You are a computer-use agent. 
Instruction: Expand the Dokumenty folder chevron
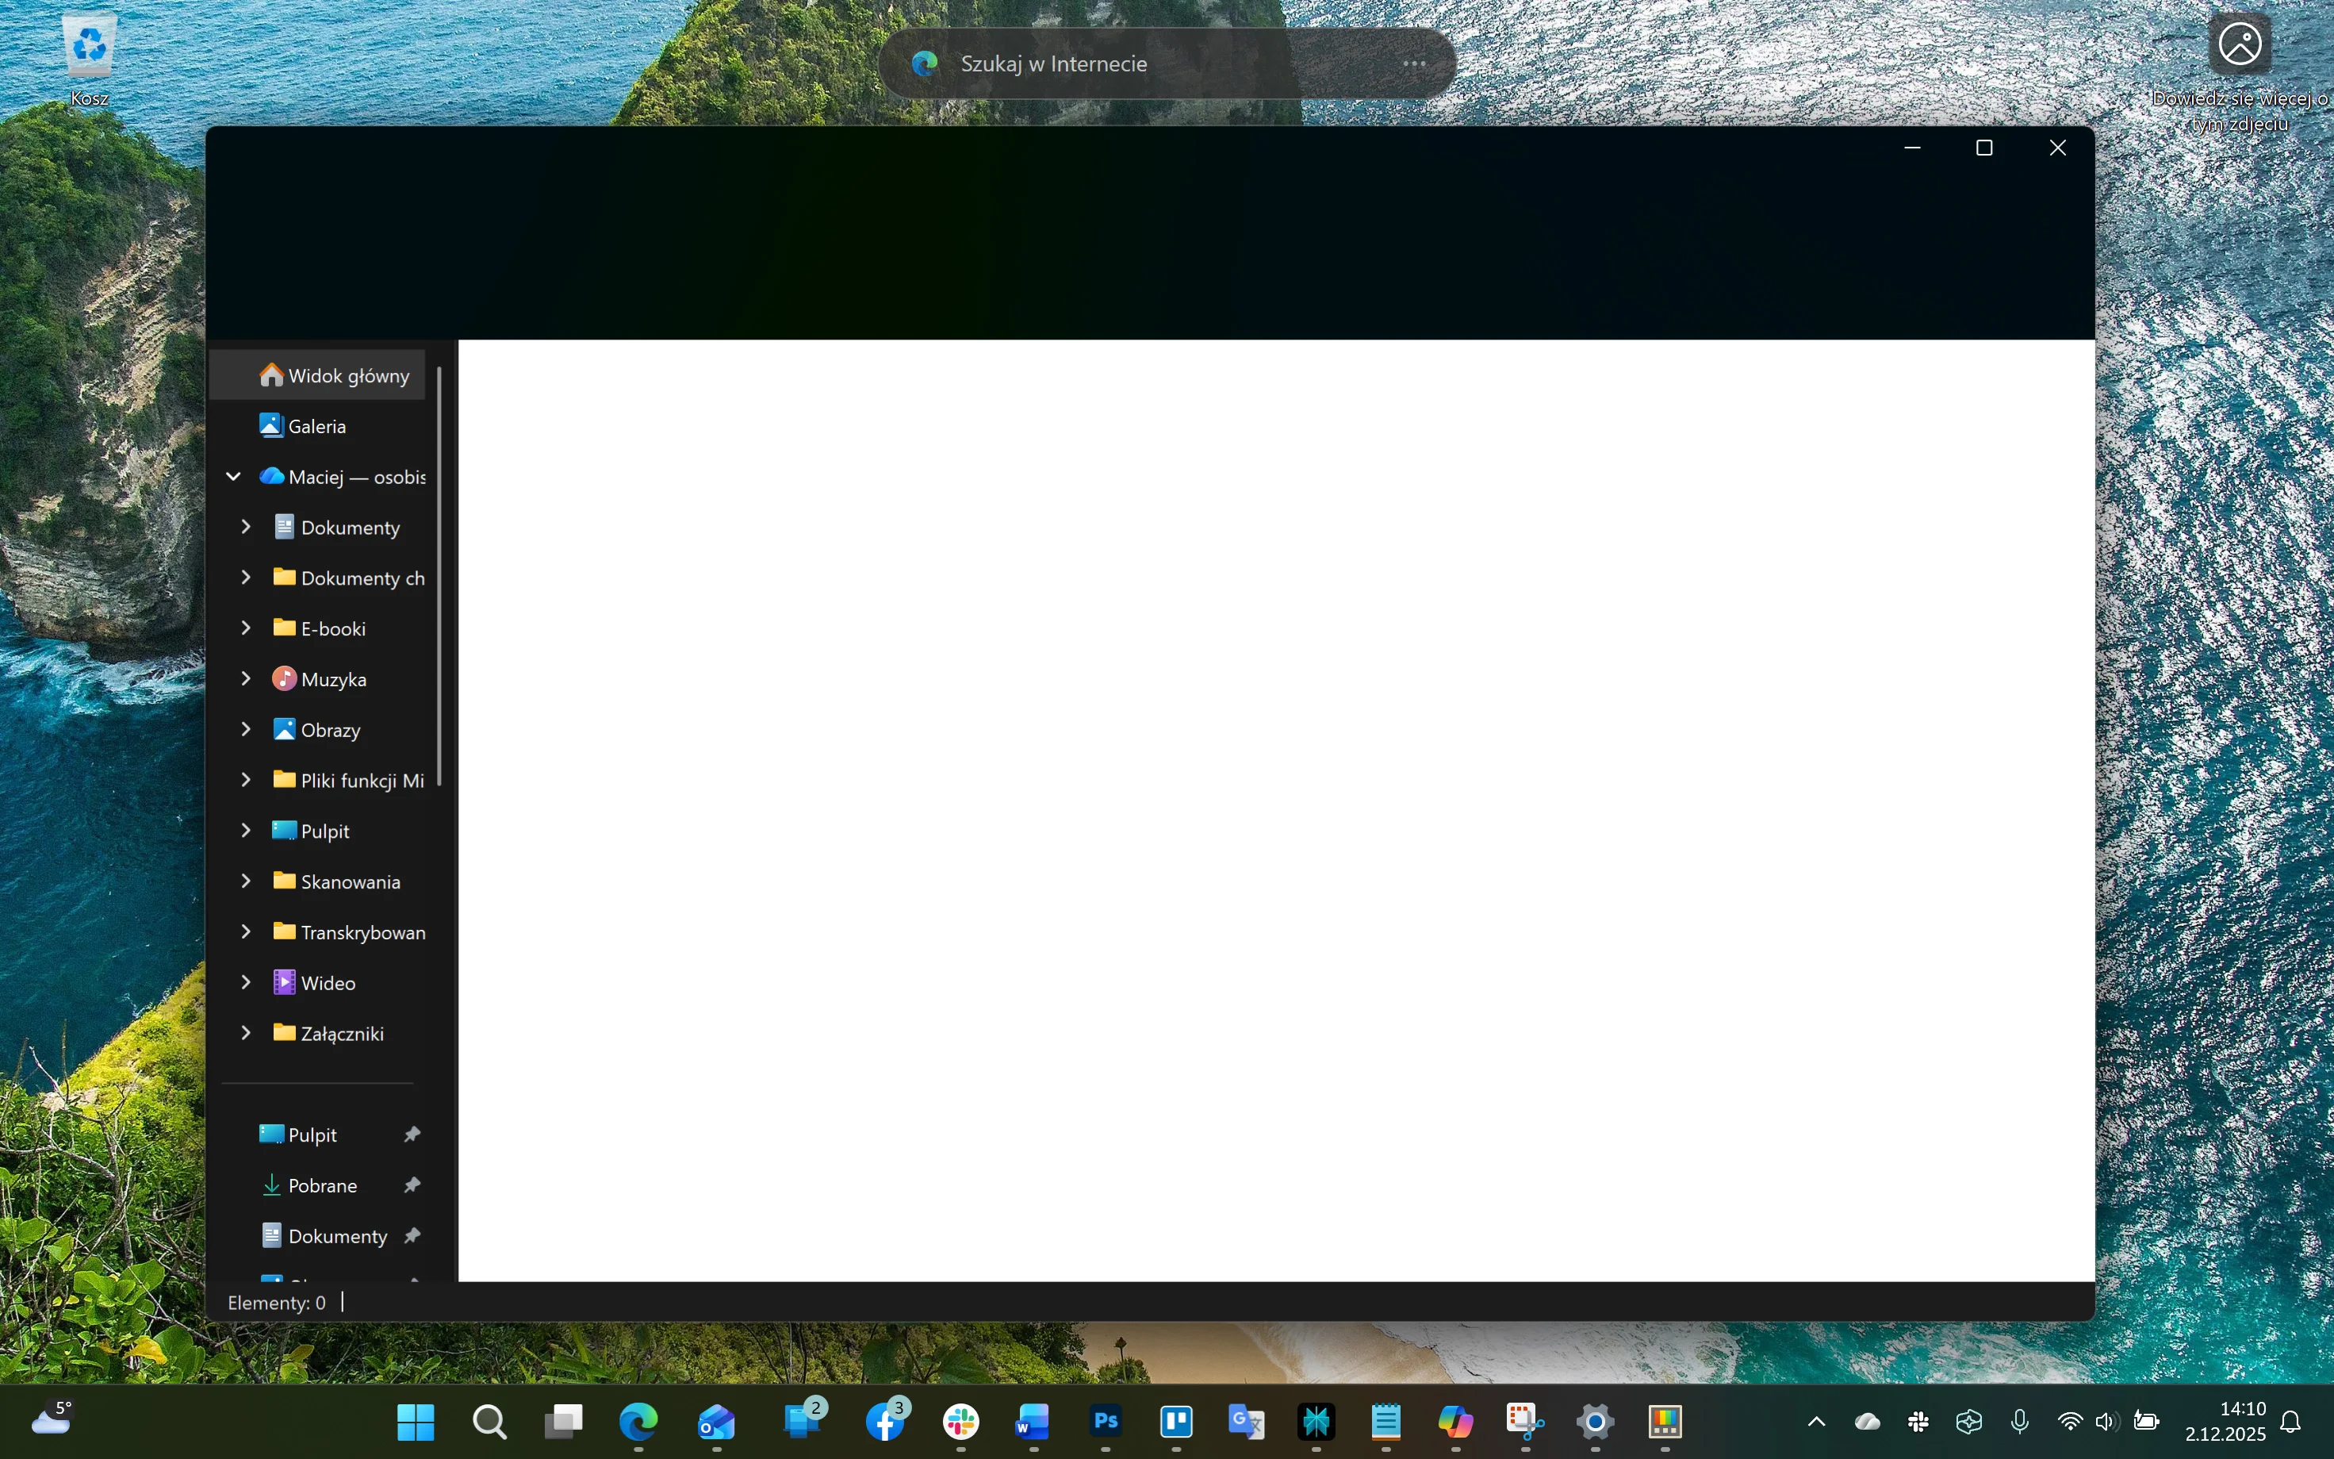[x=246, y=527]
